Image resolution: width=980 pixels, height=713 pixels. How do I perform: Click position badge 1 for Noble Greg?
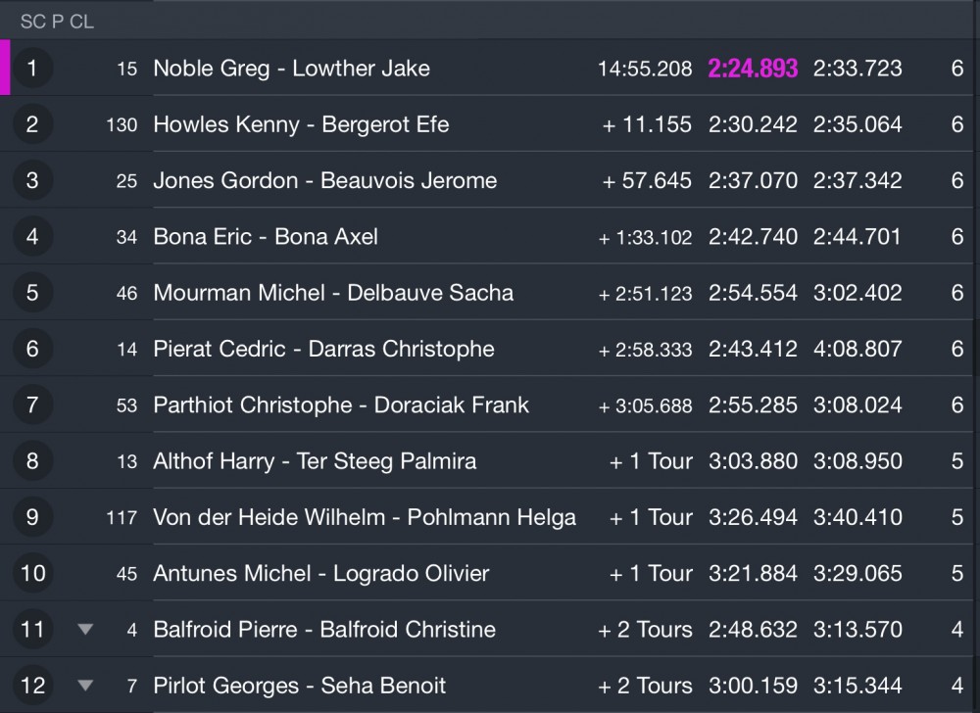(32, 68)
